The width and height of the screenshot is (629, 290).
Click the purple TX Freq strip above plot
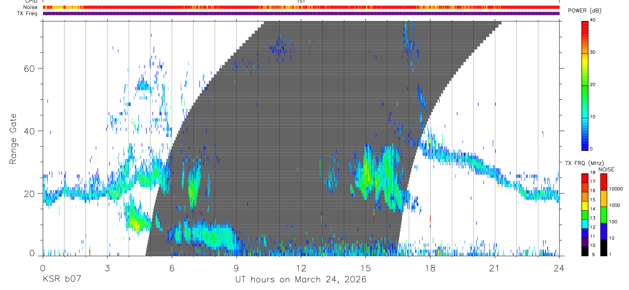pyautogui.click(x=301, y=13)
